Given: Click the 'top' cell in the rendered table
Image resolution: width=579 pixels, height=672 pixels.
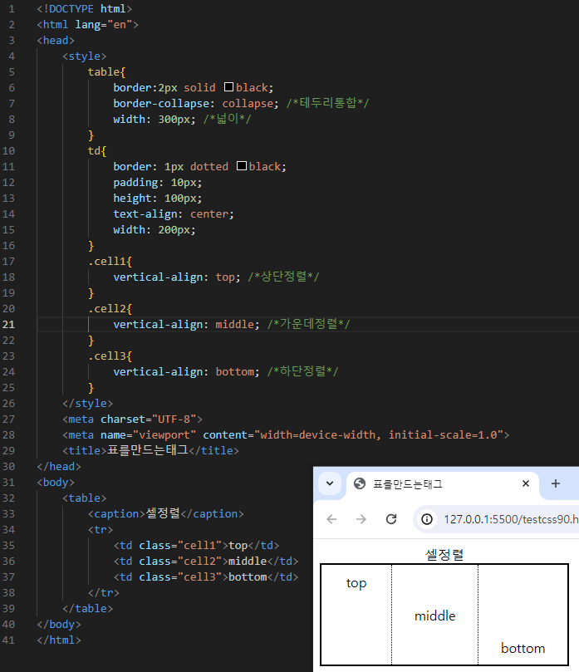Looking at the screenshot, I should pos(356,615).
